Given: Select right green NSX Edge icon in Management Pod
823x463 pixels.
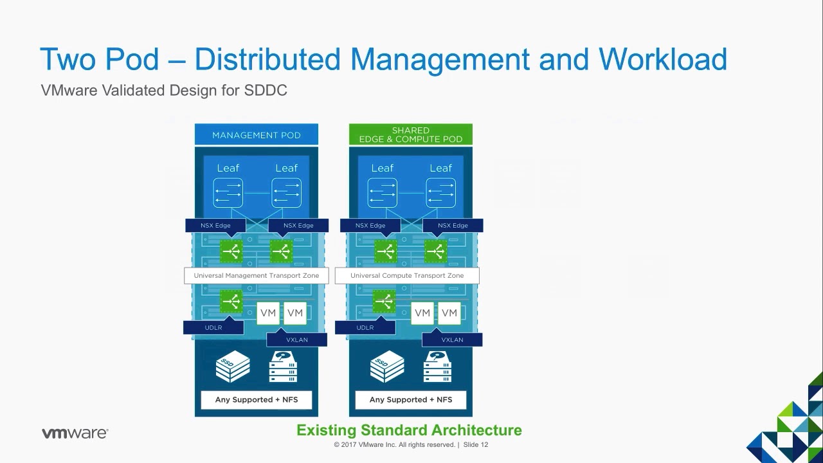Looking at the screenshot, I should (x=281, y=251).
